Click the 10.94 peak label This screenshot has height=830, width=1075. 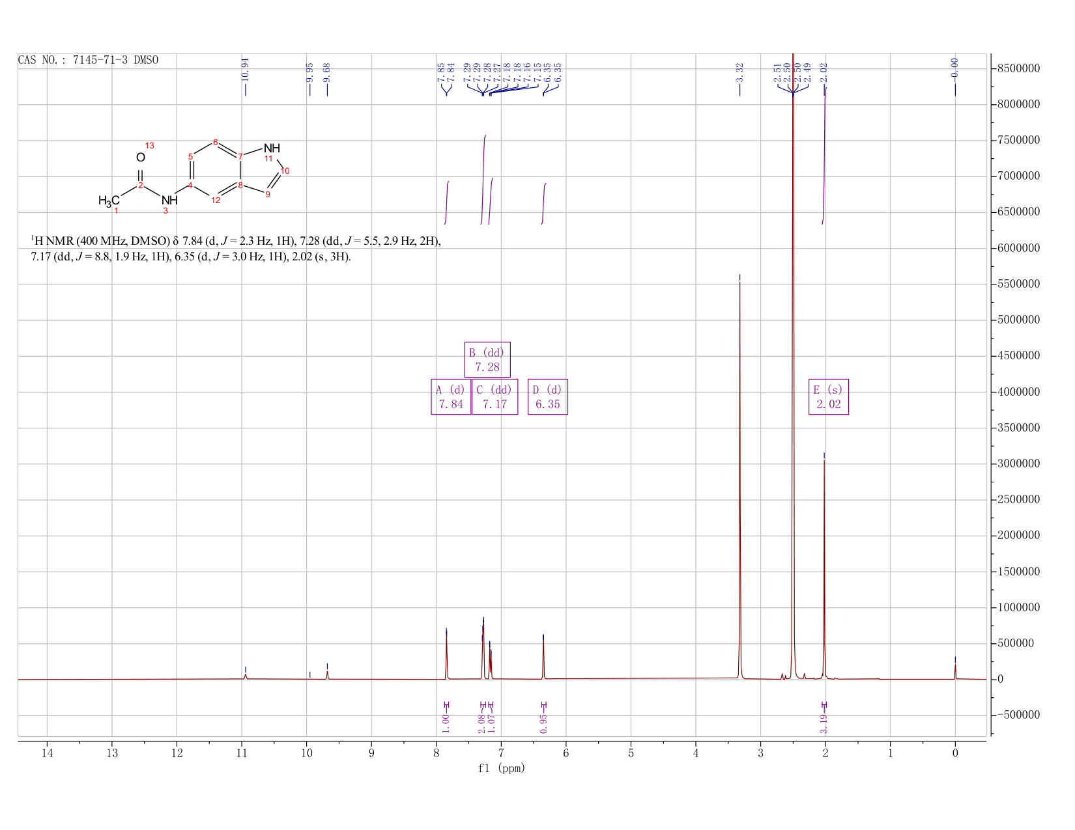(x=246, y=69)
